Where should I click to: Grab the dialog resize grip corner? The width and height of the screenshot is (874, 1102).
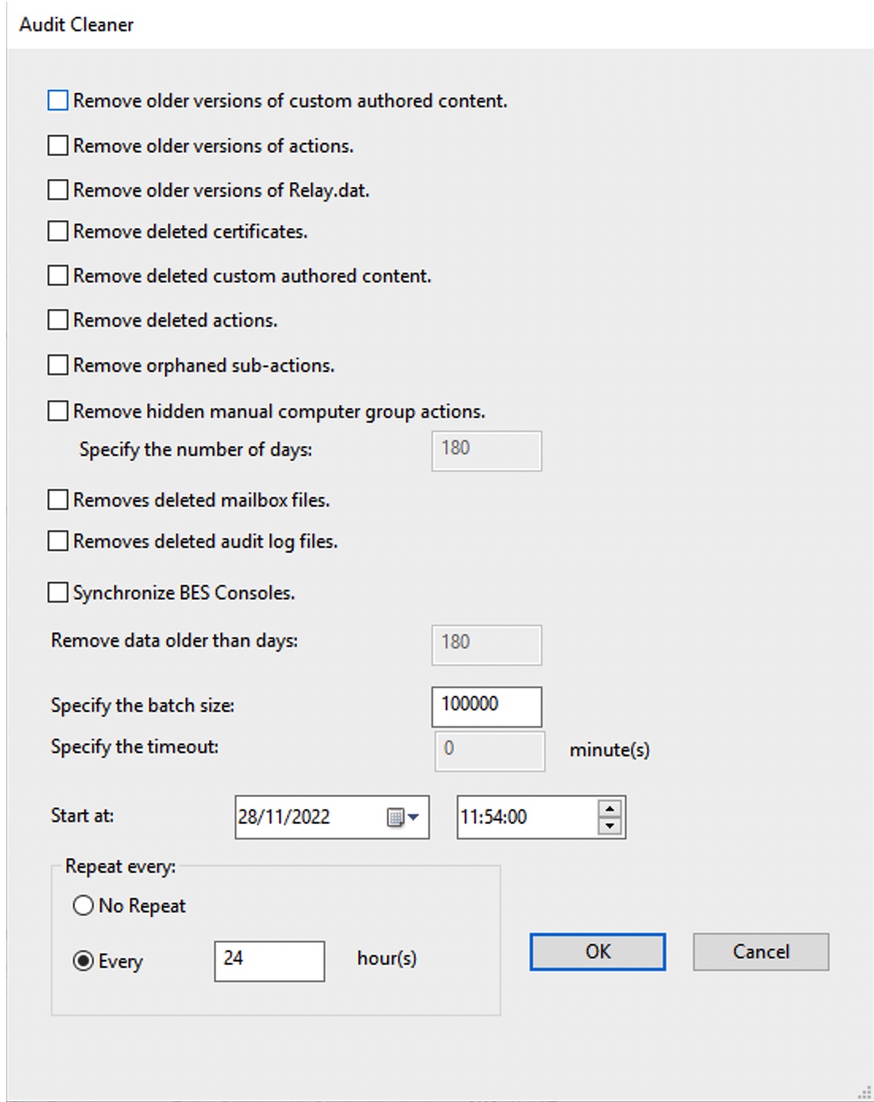click(864, 1092)
